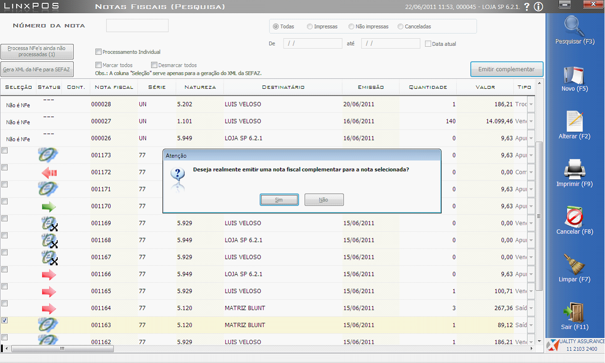Open the help question mark icon
605x363 pixels.
click(x=527, y=7)
